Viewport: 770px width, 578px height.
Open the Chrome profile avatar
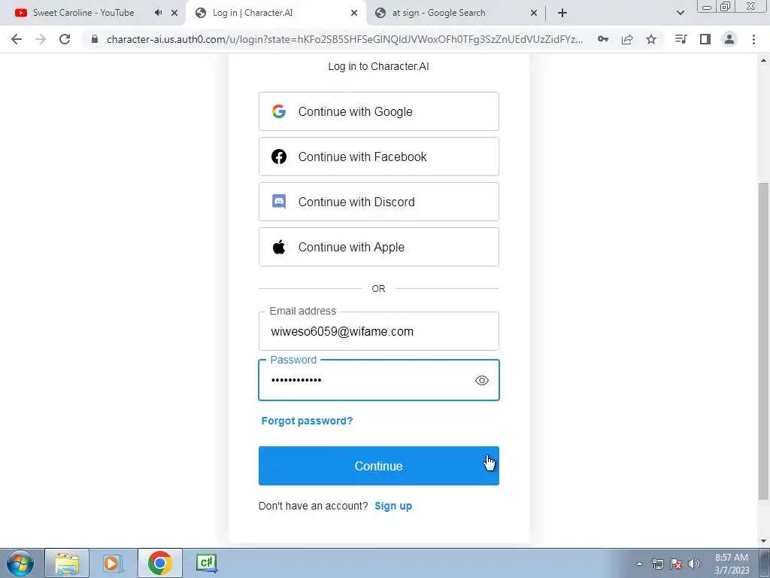pyautogui.click(x=729, y=39)
